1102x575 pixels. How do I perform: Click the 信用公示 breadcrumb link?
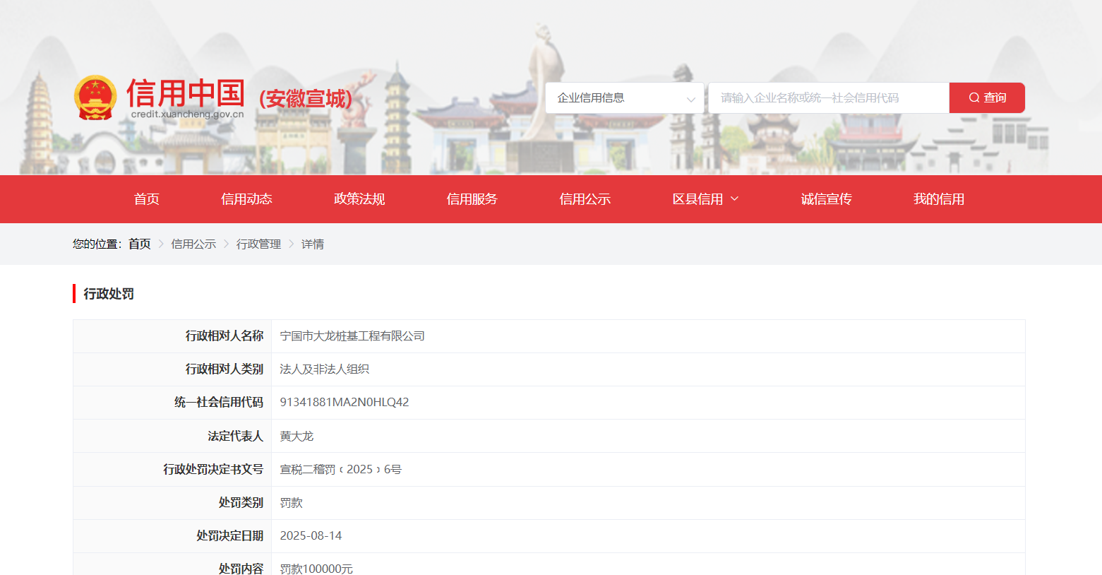[x=193, y=244]
